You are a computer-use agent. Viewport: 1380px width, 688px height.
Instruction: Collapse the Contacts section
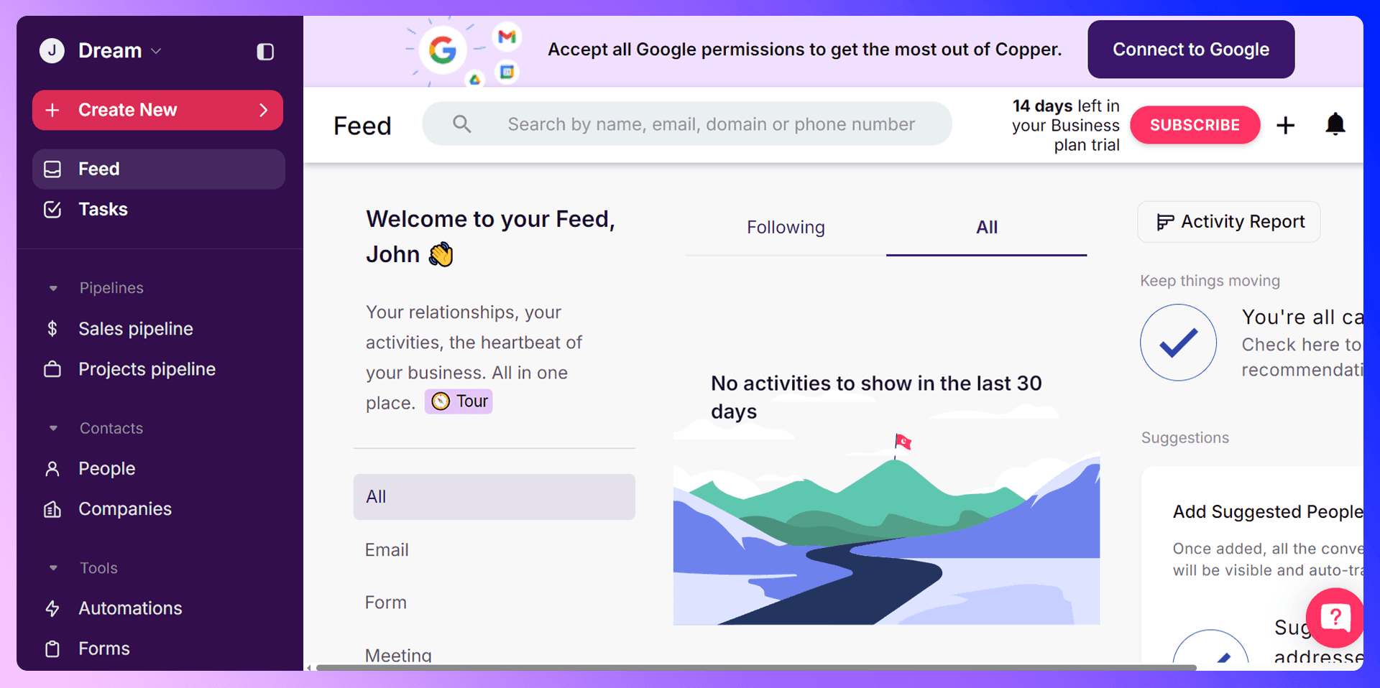click(53, 428)
